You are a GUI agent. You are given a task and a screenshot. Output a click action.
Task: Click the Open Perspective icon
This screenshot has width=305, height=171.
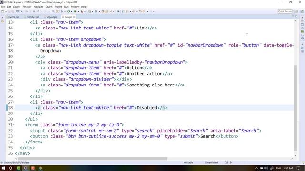(x=296, y=11)
